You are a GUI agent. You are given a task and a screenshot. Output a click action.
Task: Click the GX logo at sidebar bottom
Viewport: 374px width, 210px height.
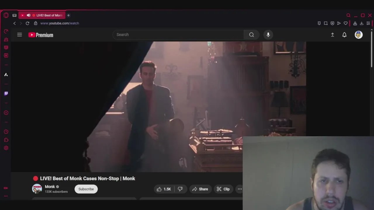tap(6, 188)
